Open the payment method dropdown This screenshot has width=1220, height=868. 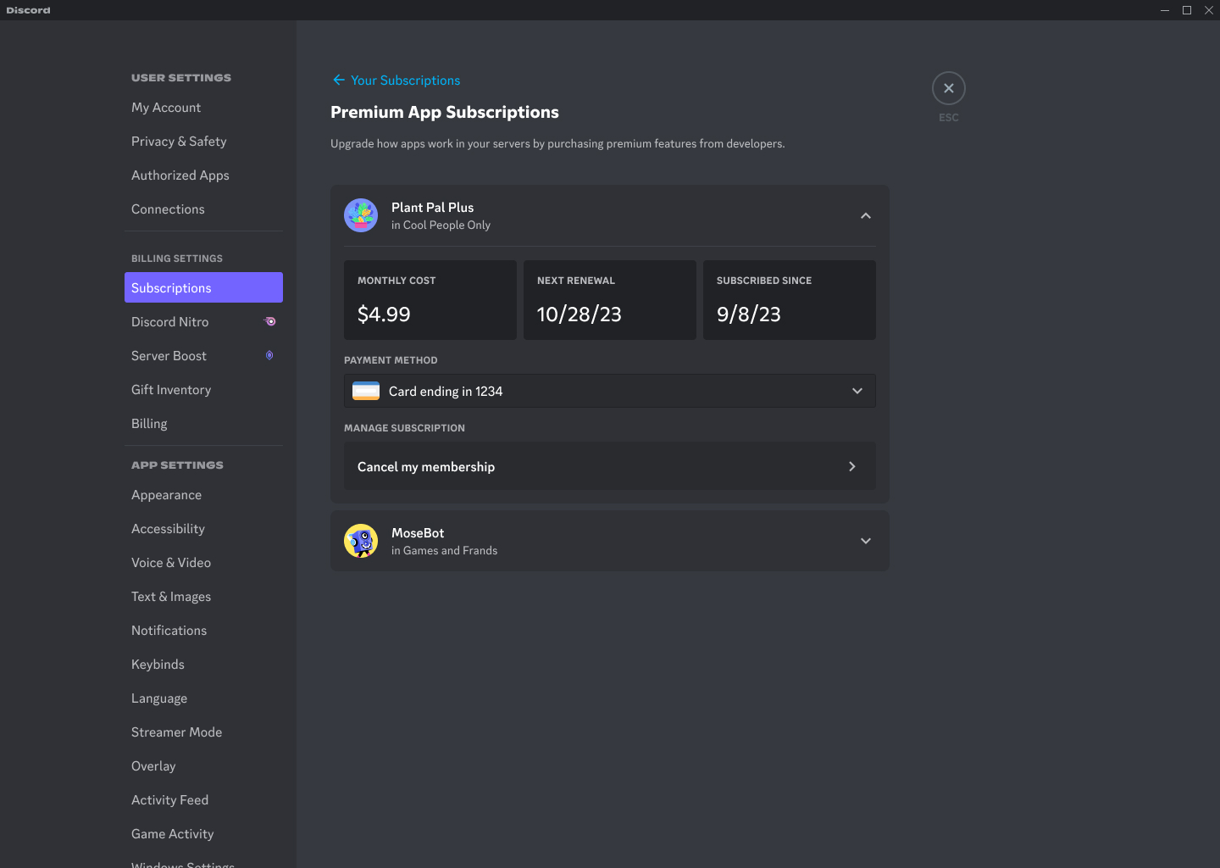(857, 391)
